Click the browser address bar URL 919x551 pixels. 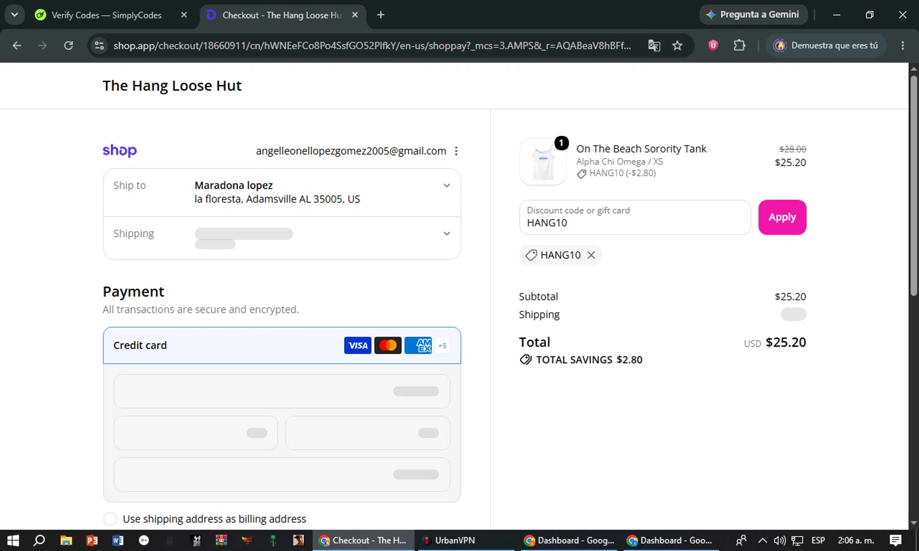(372, 45)
